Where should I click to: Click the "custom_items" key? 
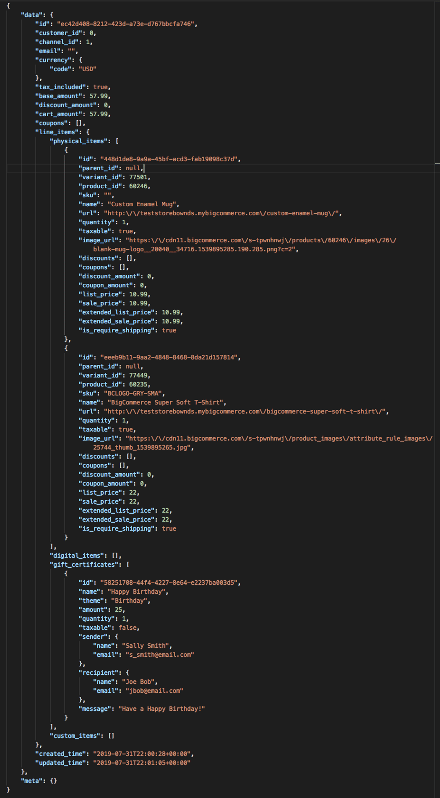tap(75, 736)
